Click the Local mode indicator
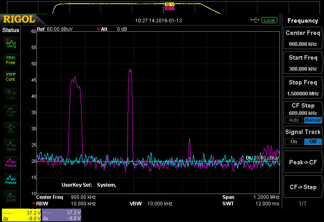 click(x=269, y=20)
